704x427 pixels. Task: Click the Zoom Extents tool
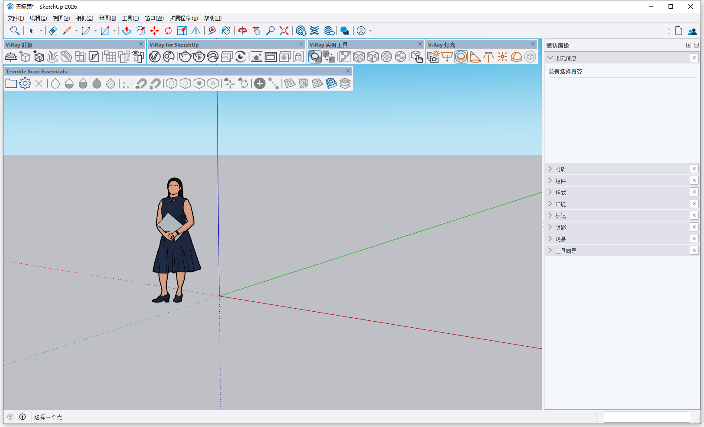point(284,31)
